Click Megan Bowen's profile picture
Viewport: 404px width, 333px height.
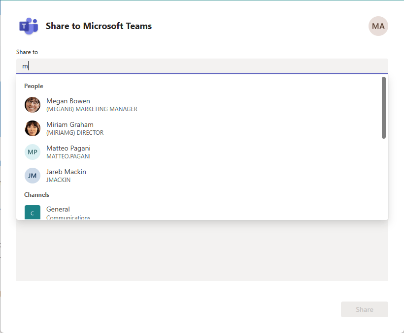tap(32, 105)
